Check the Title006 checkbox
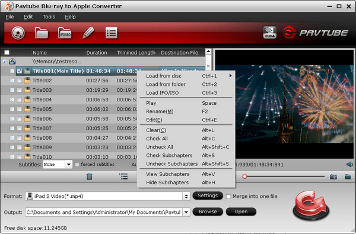The width and height of the screenshot is (356, 234). [20, 118]
